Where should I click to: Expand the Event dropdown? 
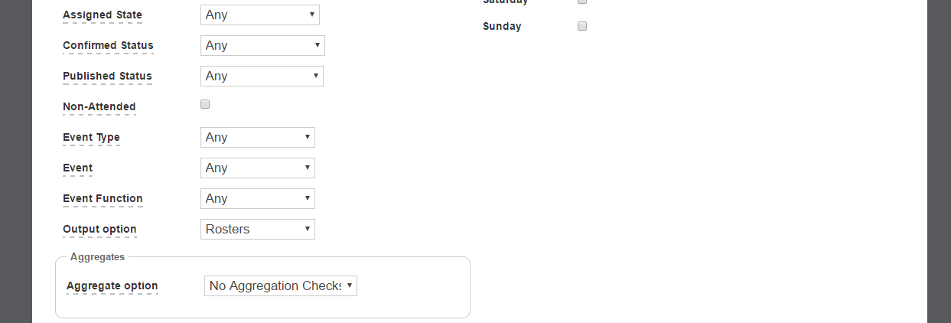(x=257, y=168)
